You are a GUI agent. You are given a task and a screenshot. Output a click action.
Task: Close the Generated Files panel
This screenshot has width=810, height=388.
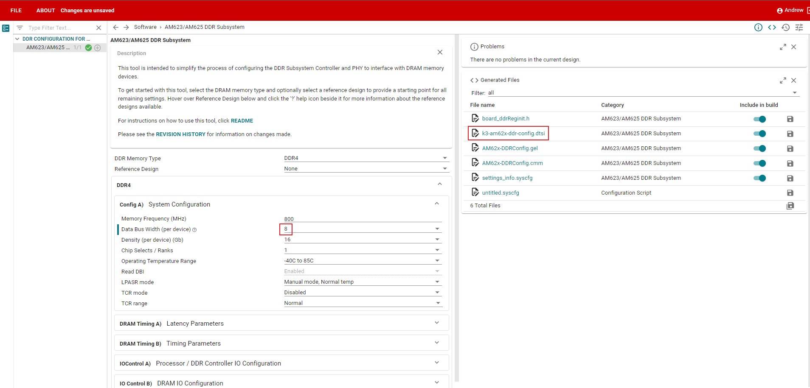coord(793,81)
